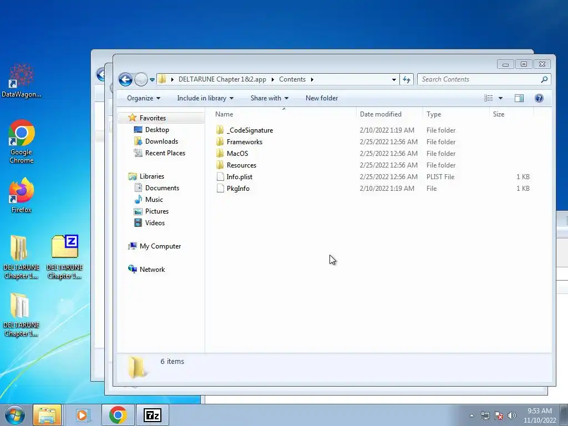Sort by the Size column header
Screen dimensions: 568x426
pyautogui.click(x=511, y=114)
